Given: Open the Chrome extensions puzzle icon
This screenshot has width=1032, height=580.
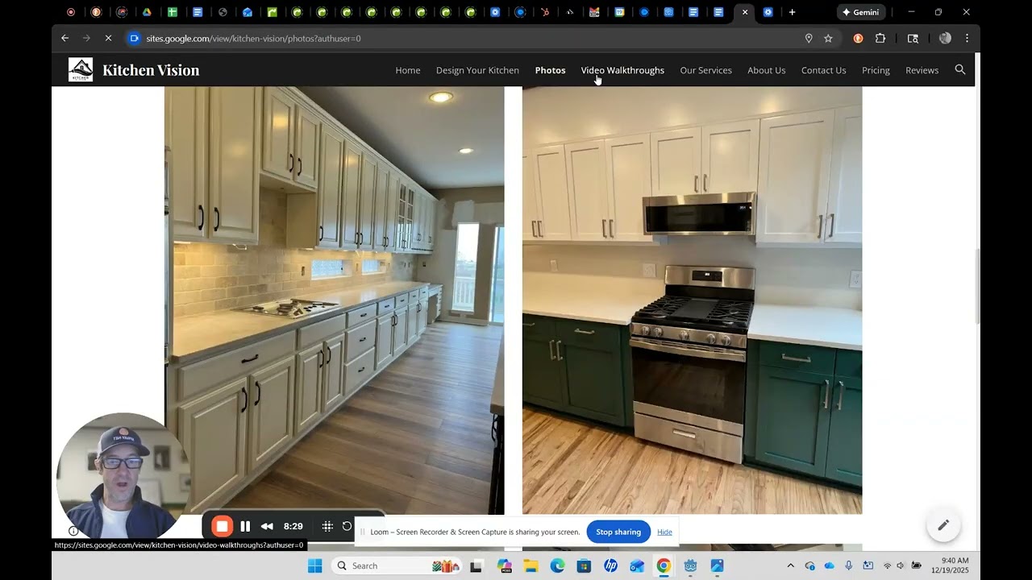Looking at the screenshot, I should point(880,38).
